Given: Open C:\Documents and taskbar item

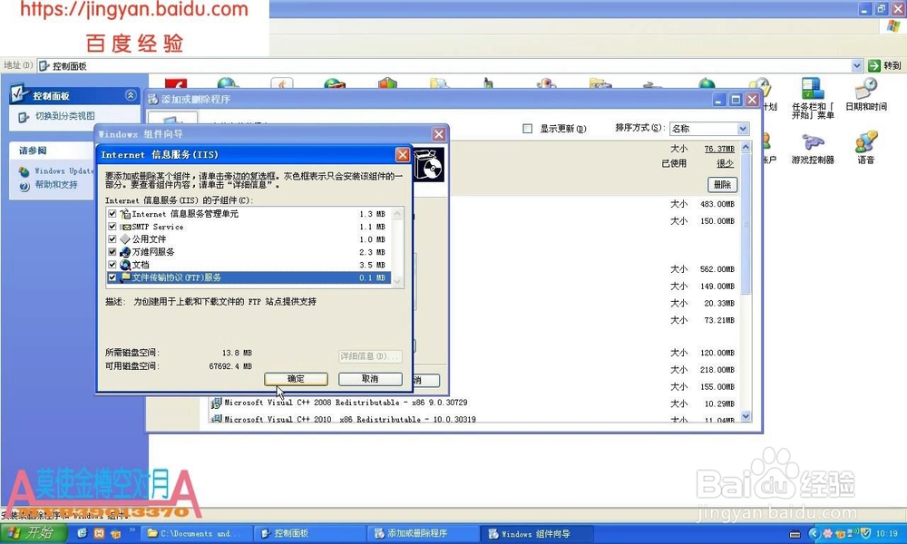Looking at the screenshot, I should 196,533.
